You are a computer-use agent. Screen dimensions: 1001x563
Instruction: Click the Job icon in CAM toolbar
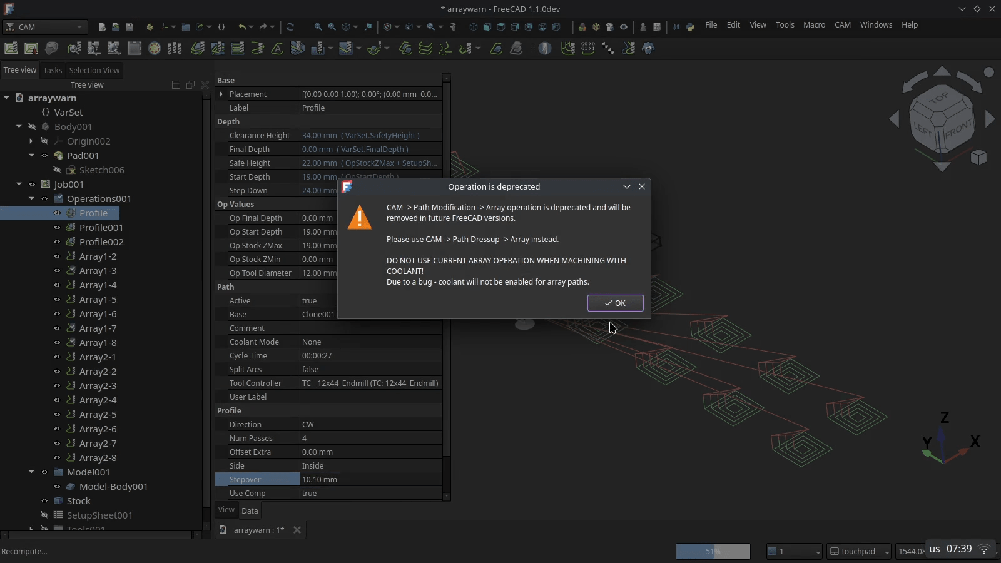11,48
